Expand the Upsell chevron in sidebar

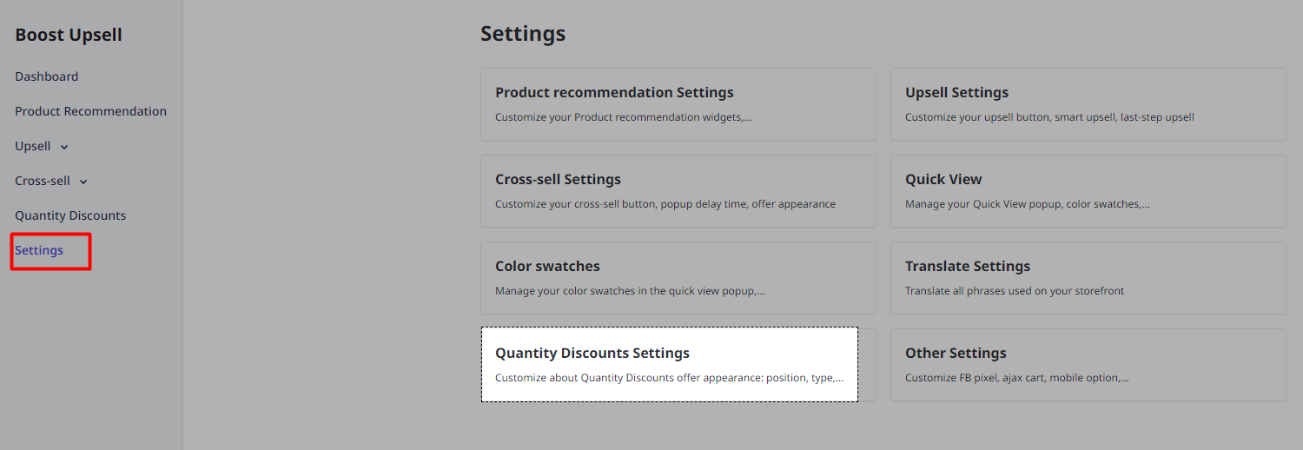(64, 147)
